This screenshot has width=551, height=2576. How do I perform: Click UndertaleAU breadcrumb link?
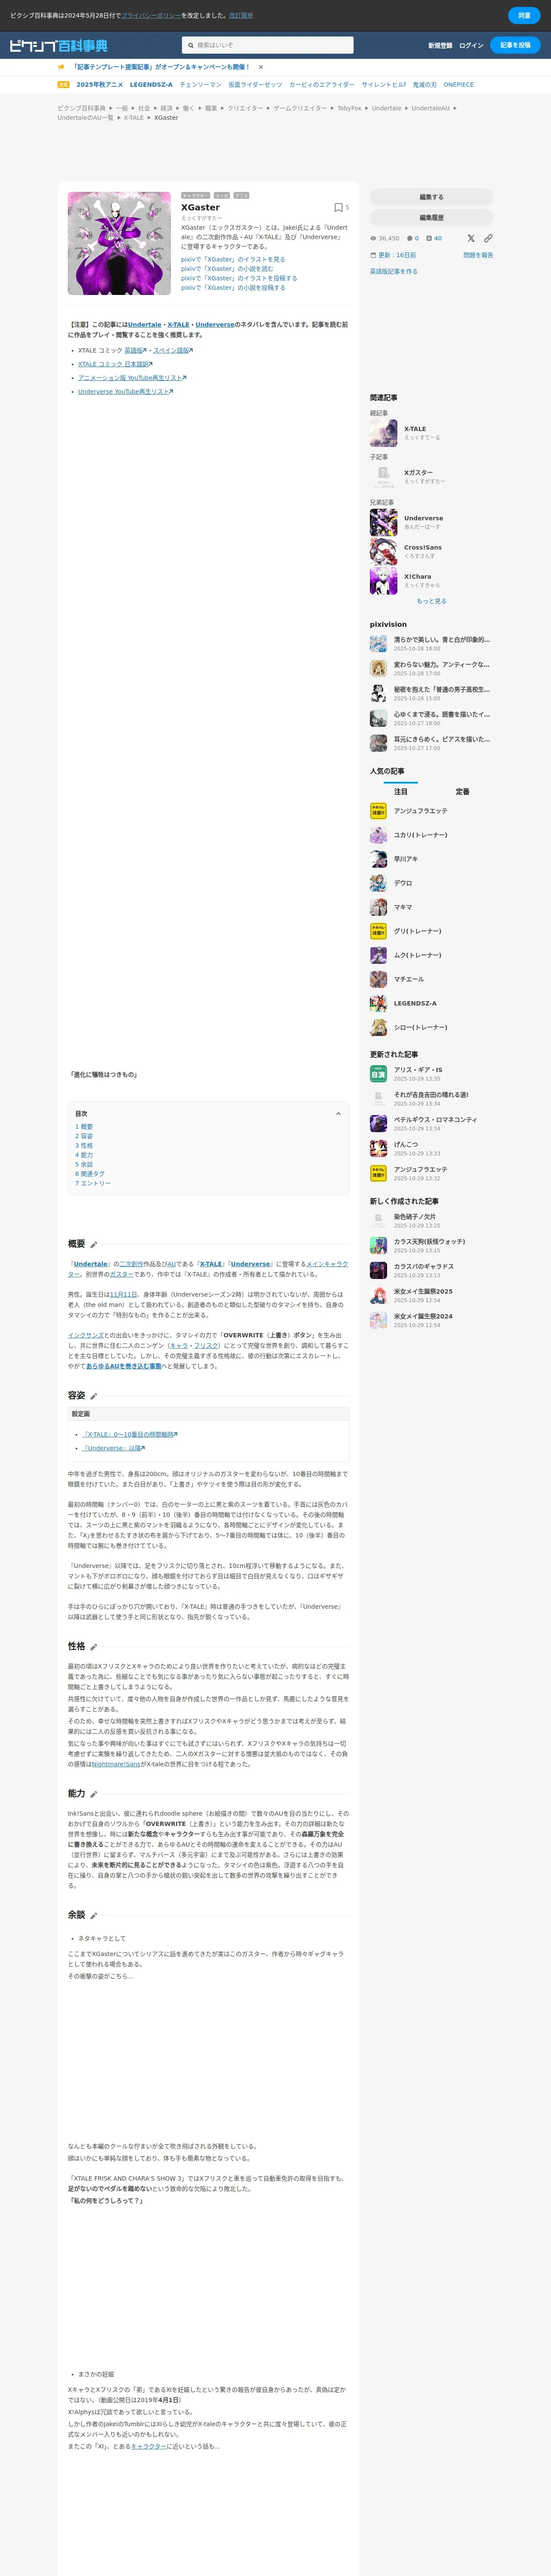[x=430, y=108]
